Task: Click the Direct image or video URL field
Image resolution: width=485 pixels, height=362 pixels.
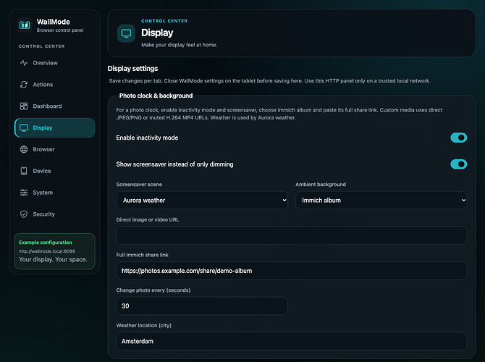Action: point(292,235)
